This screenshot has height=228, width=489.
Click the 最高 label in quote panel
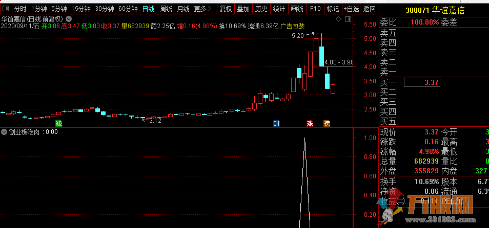pyautogui.click(x=449, y=142)
